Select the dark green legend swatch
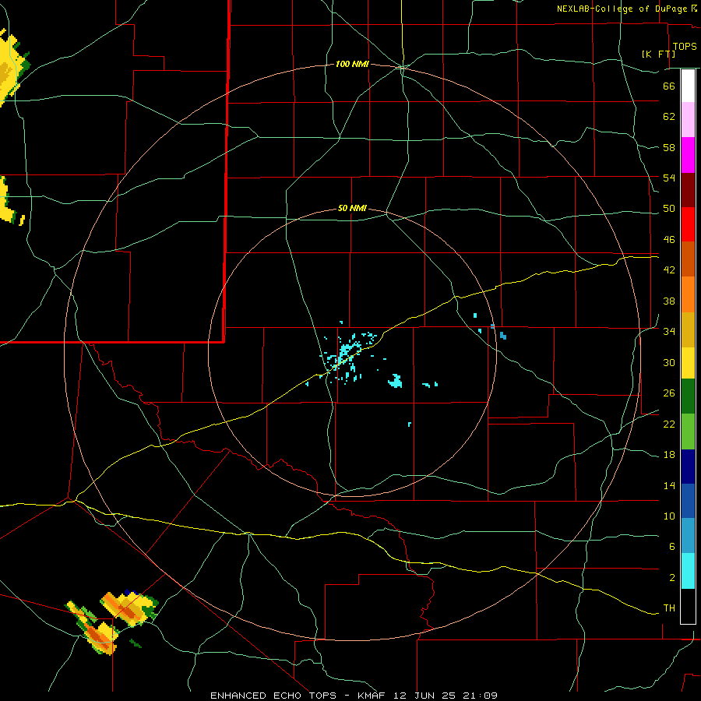 pos(688,396)
